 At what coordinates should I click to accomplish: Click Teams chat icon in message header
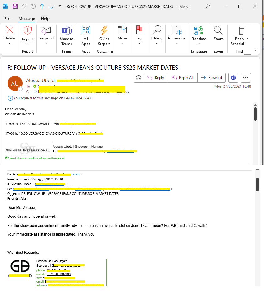coord(233,78)
